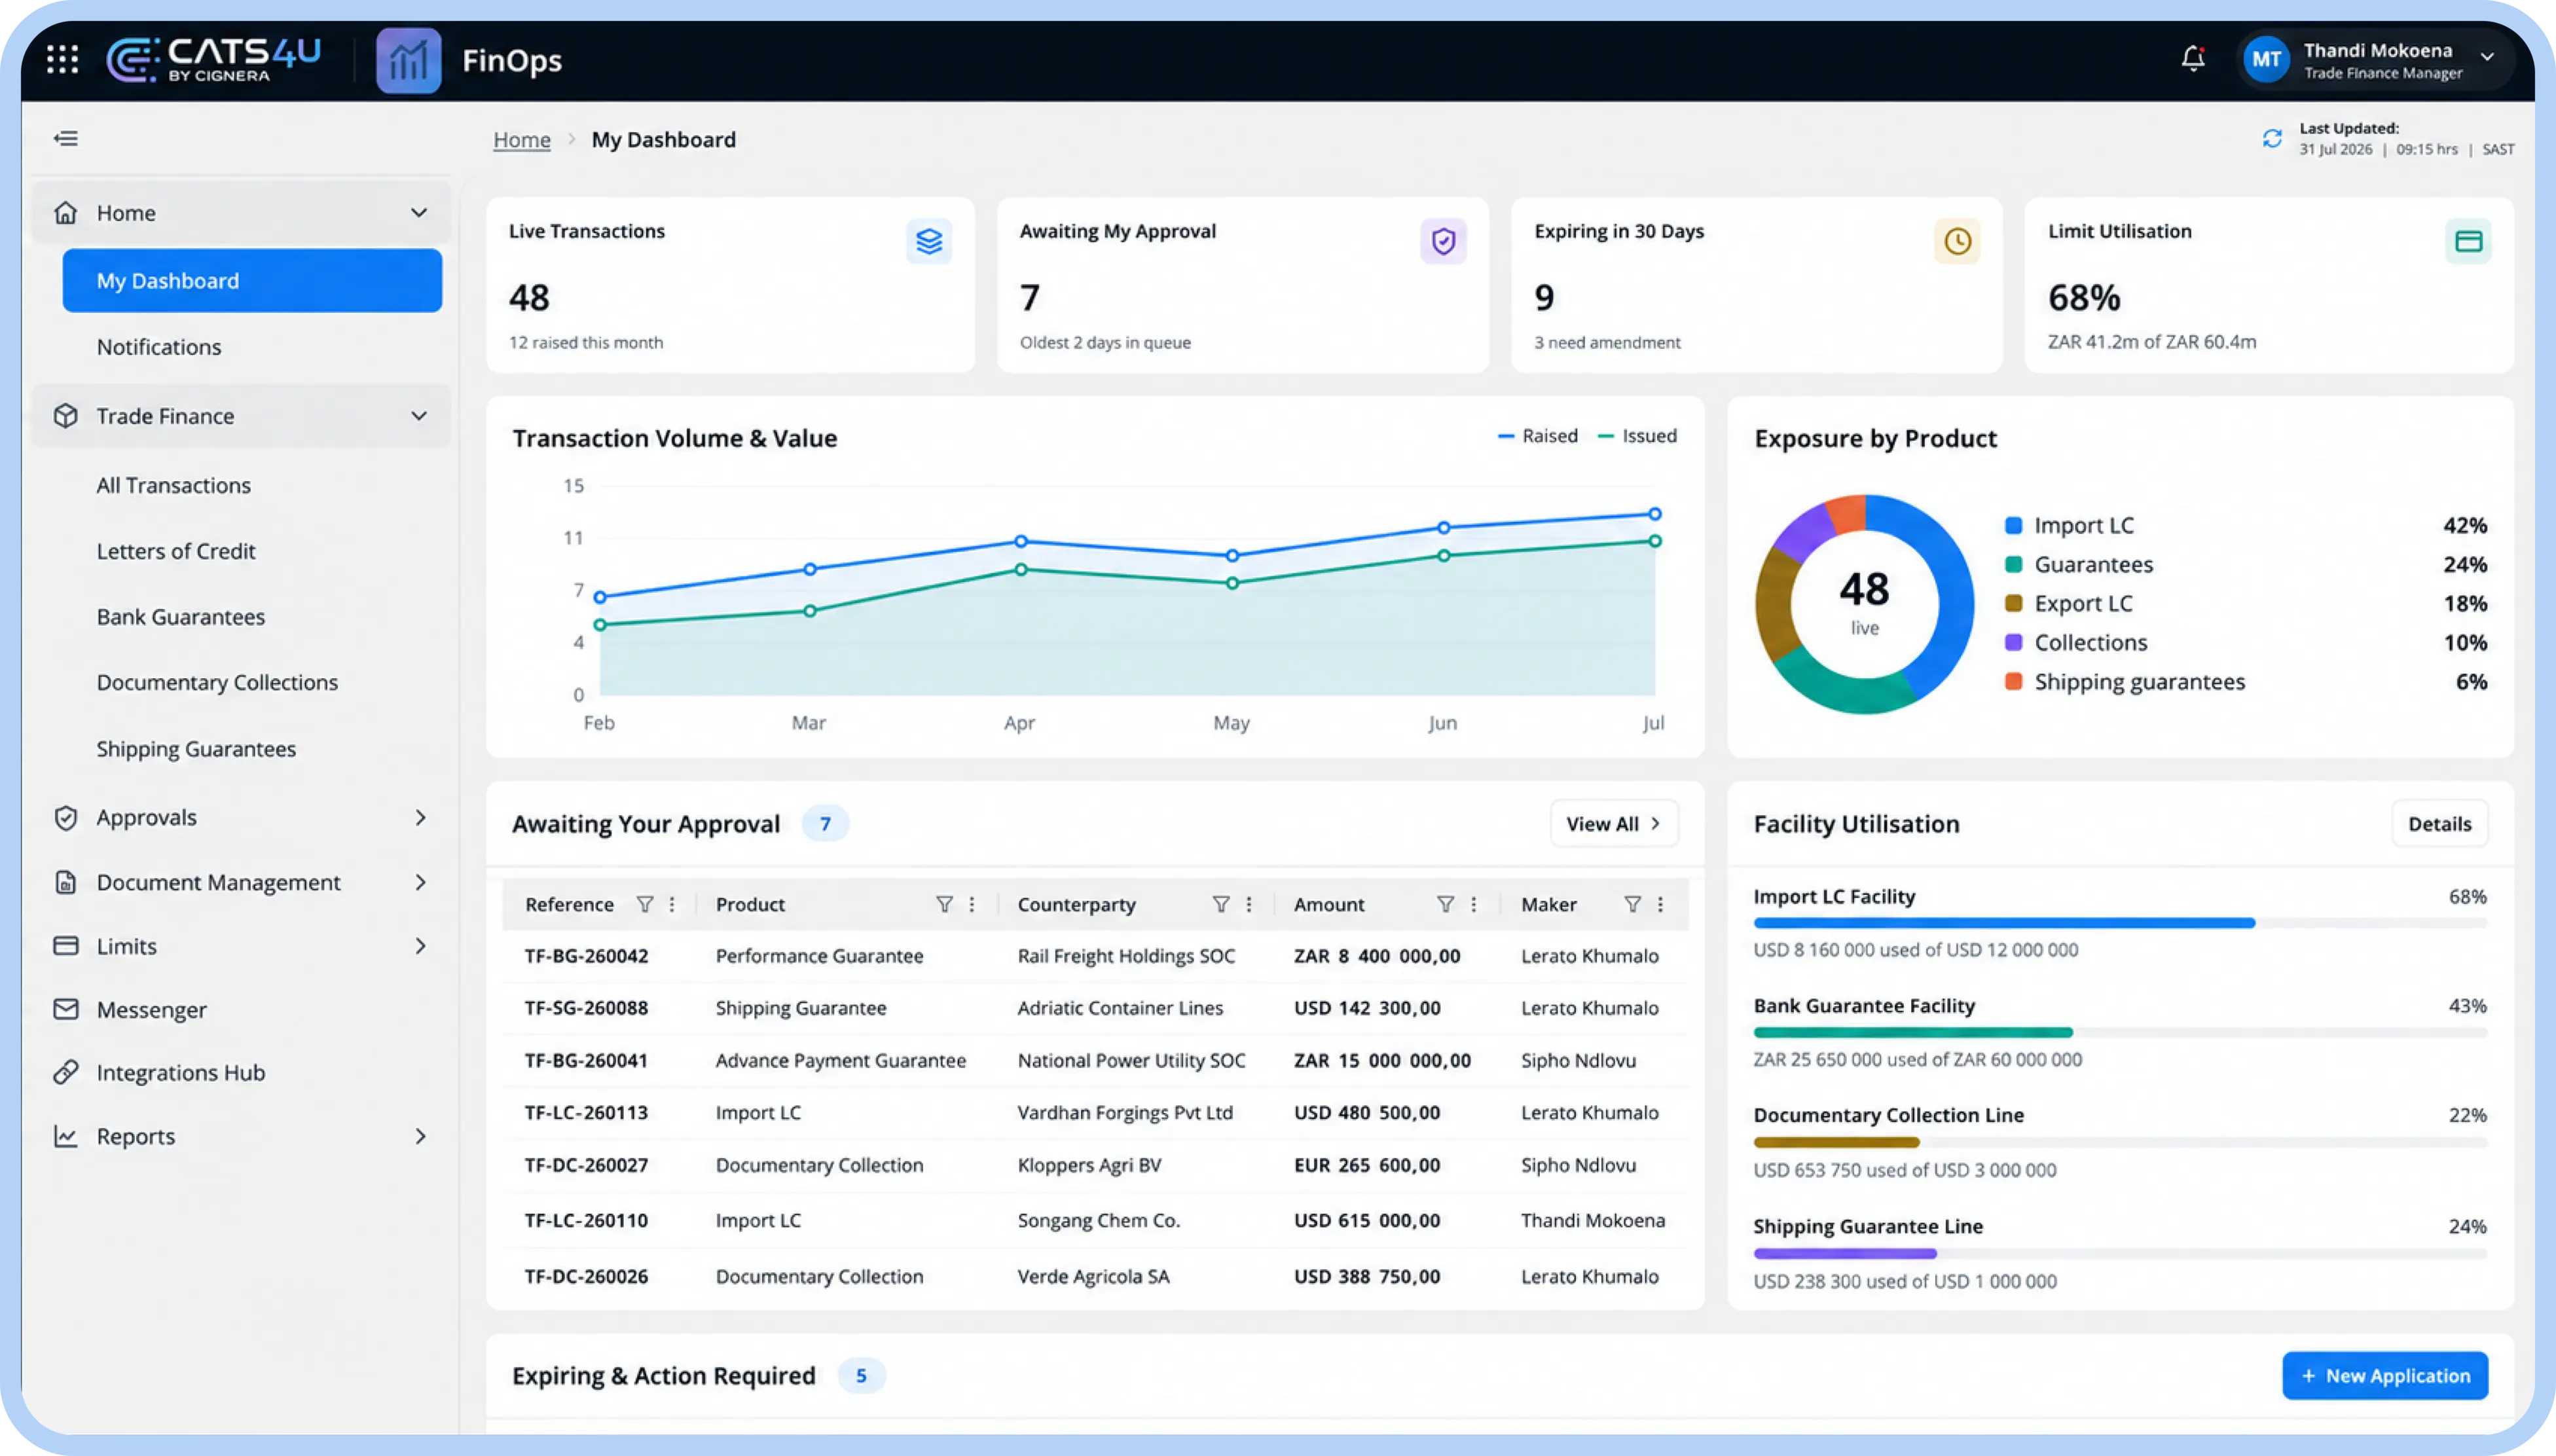
Task: Open the Thandi Mokoena profile dropdown
Action: (2487, 57)
